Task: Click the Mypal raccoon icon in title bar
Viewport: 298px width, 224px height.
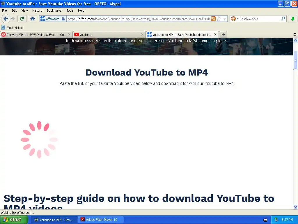Action: [3, 3]
